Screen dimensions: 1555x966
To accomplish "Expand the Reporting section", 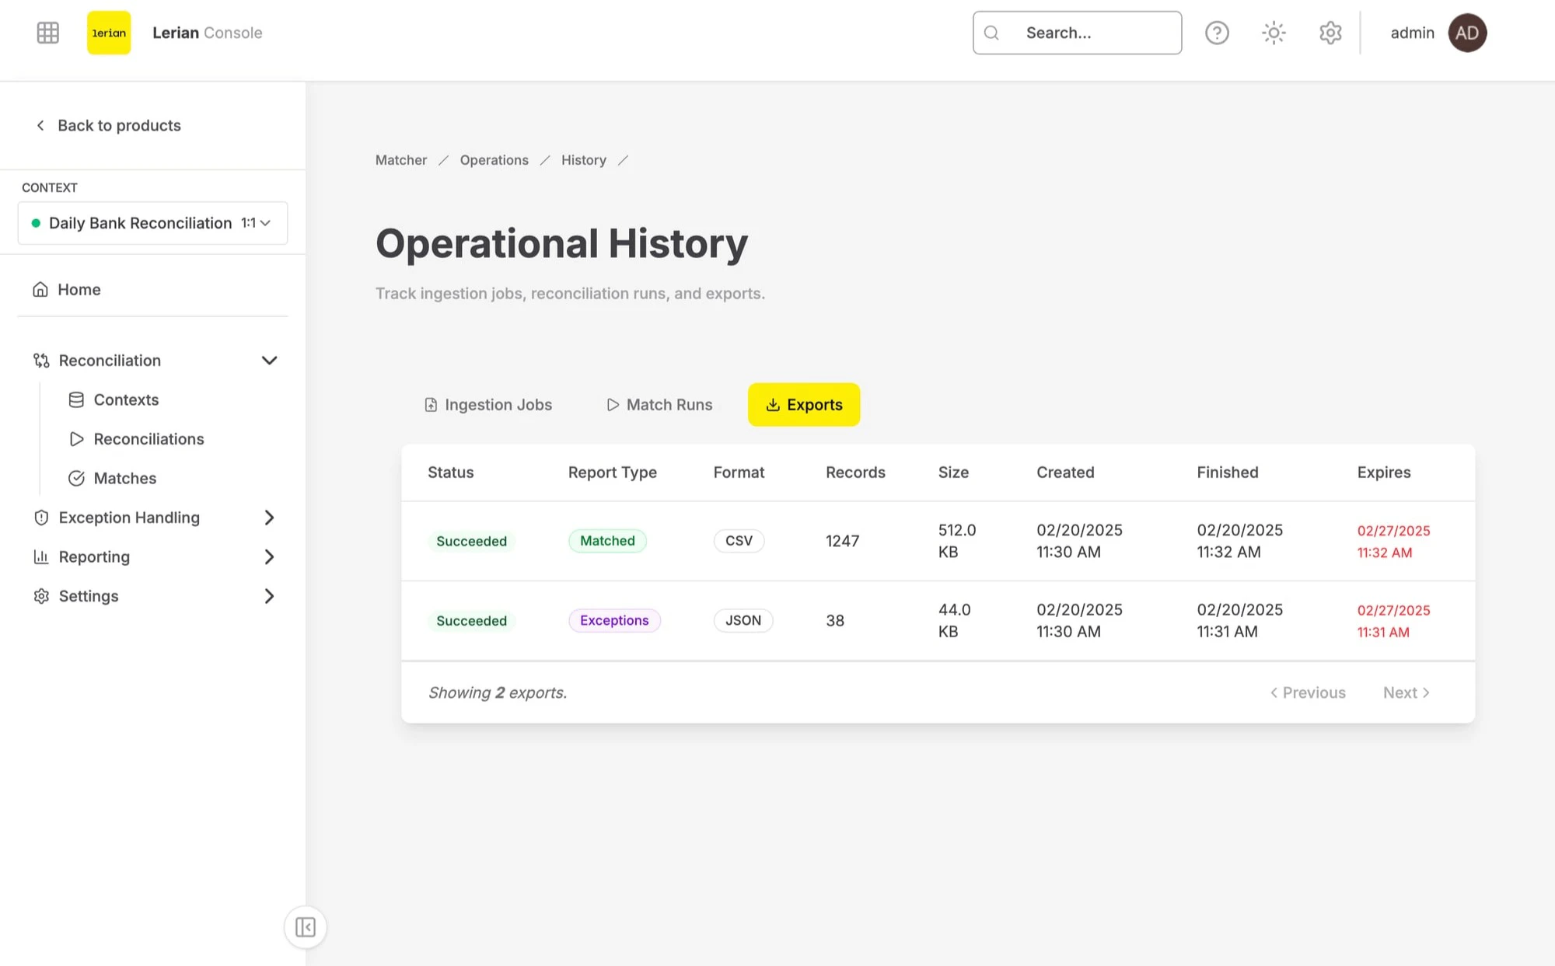I will 269,557.
